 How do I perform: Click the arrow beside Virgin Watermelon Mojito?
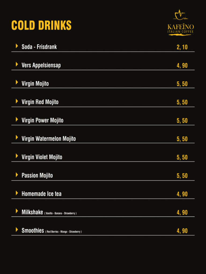17,138
